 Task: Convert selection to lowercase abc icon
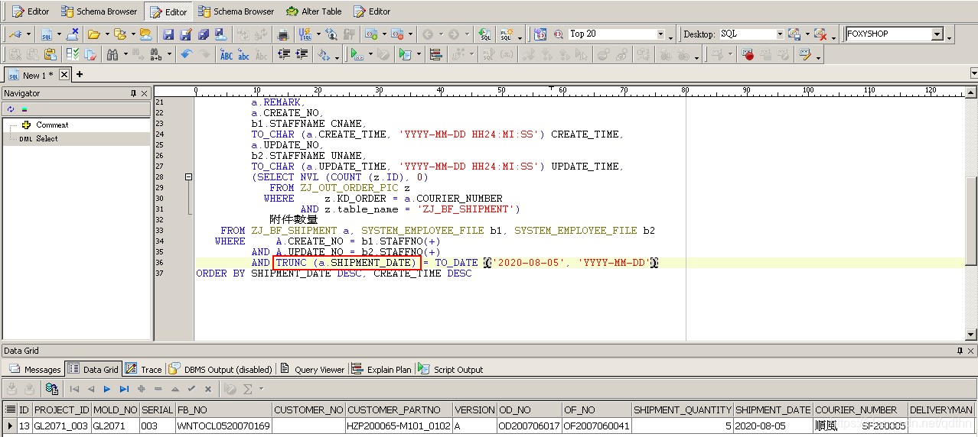coord(244,54)
